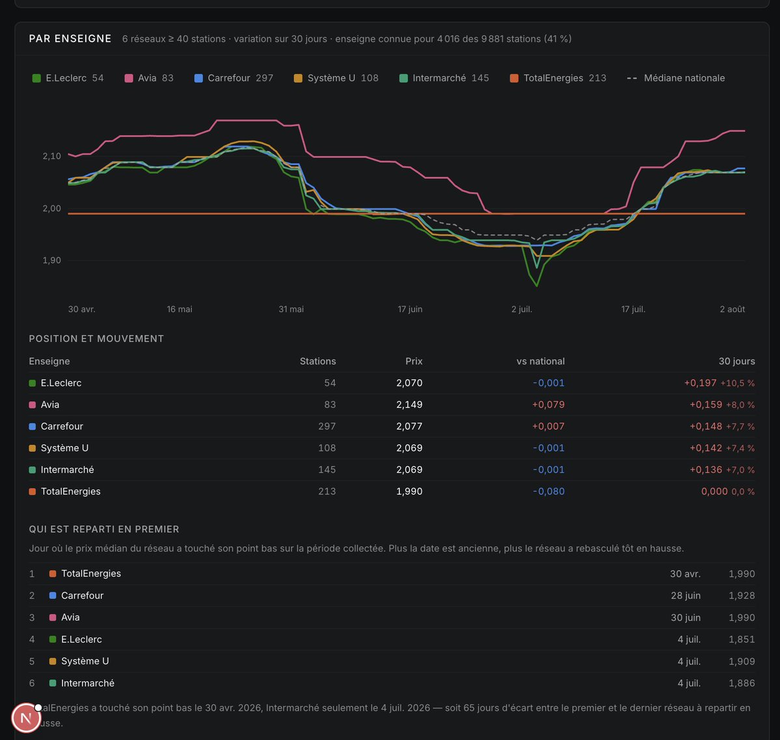Click rank 5 Système U in restart ranking
Viewport: 780px width, 740px height.
coord(392,661)
